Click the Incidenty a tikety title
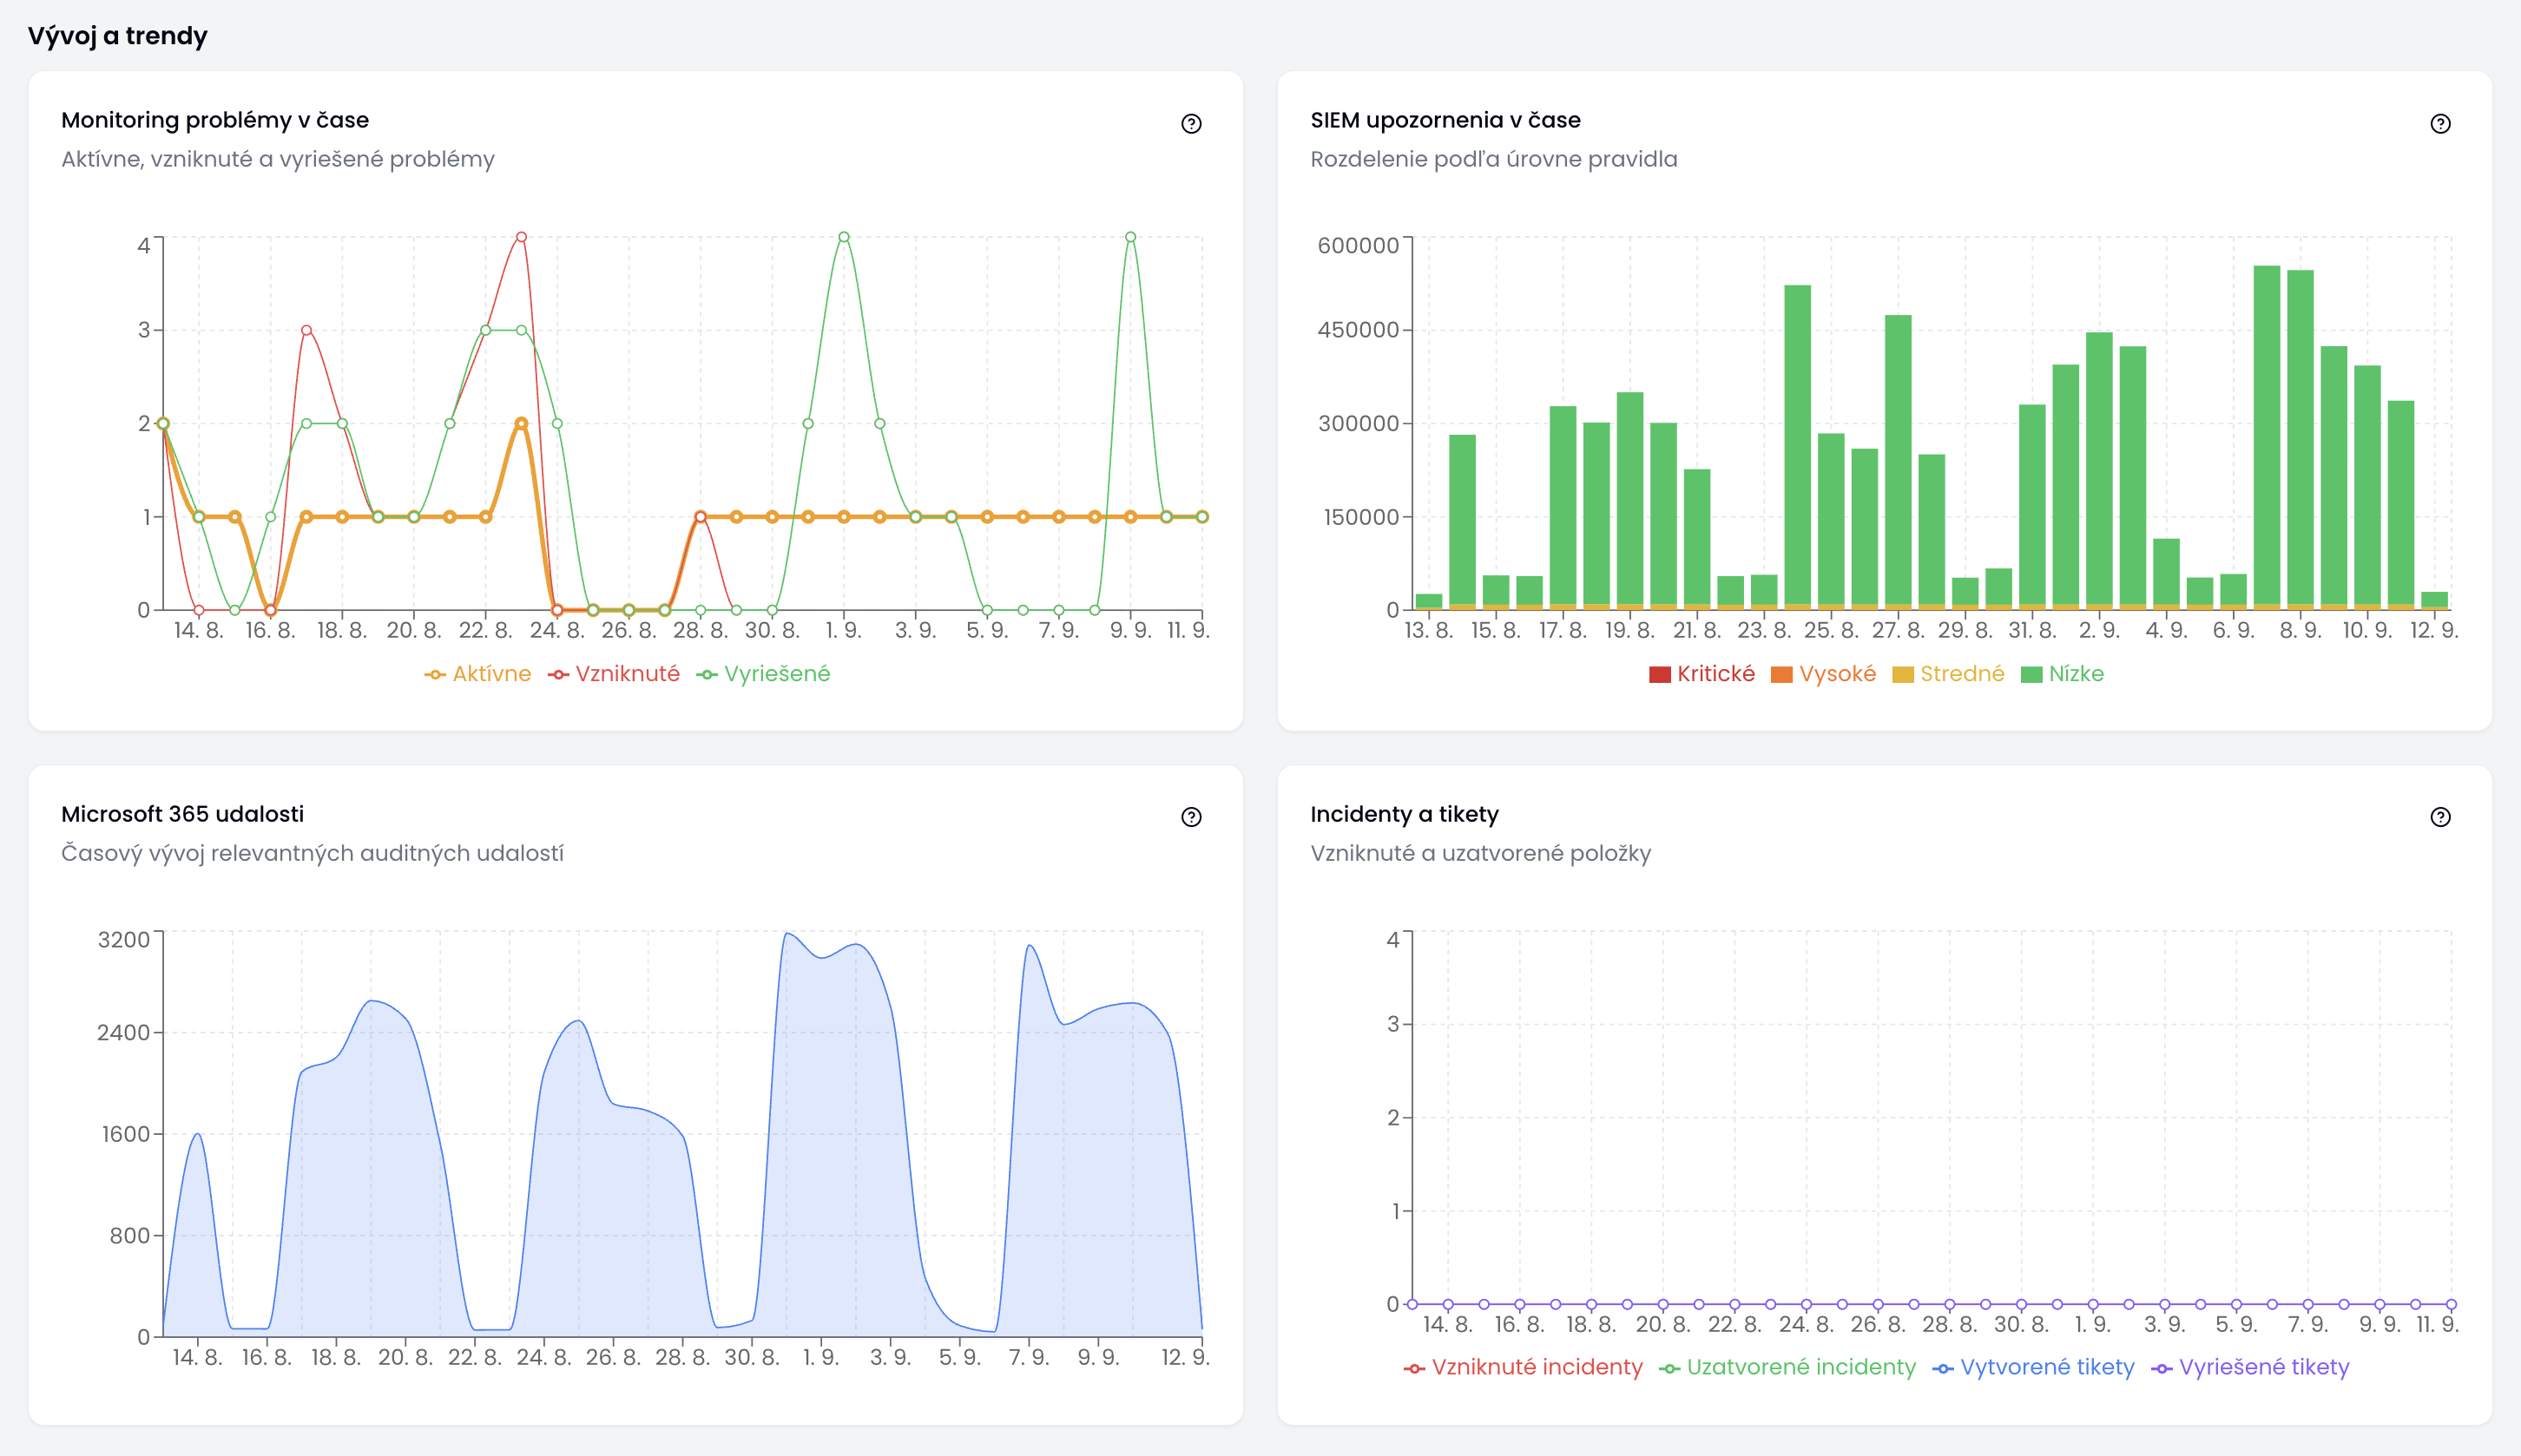This screenshot has height=1456, width=2521. 1405,814
